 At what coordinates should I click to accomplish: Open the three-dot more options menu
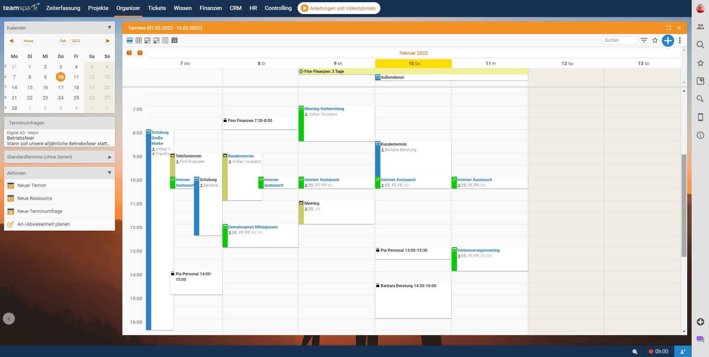point(680,40)
